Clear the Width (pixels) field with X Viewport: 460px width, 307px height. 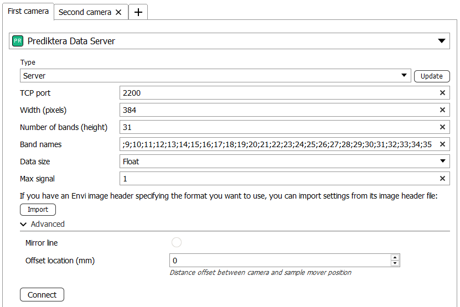tap(442, 110)
